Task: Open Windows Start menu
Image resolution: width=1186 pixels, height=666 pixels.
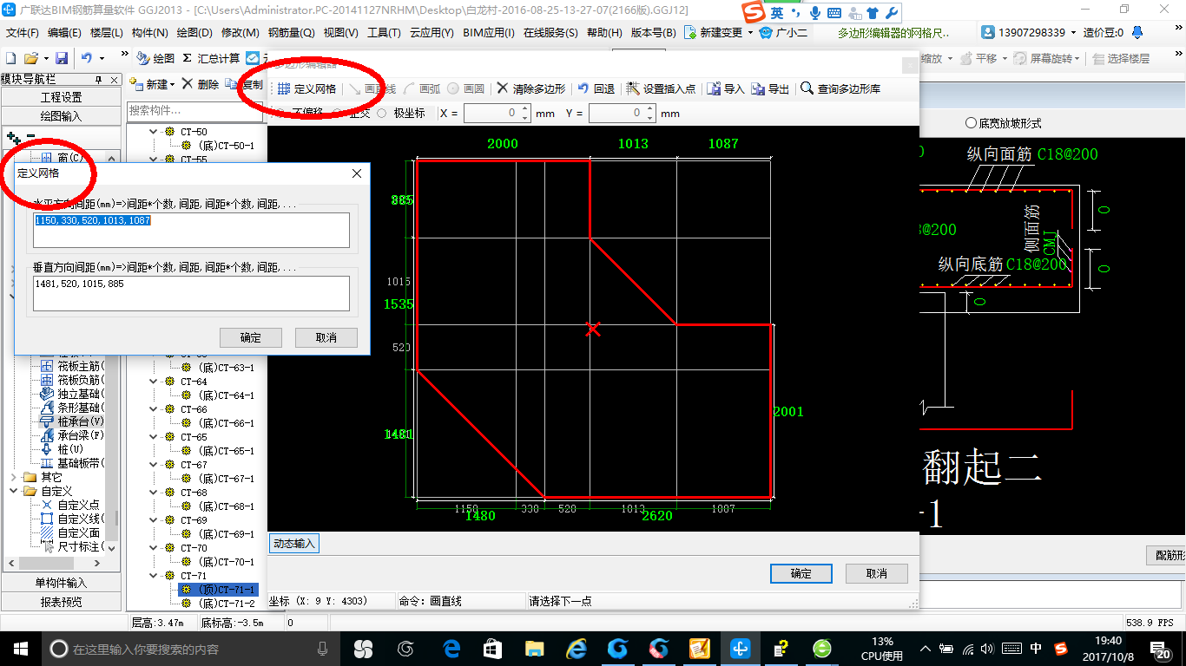Action: tap(19, 648)
